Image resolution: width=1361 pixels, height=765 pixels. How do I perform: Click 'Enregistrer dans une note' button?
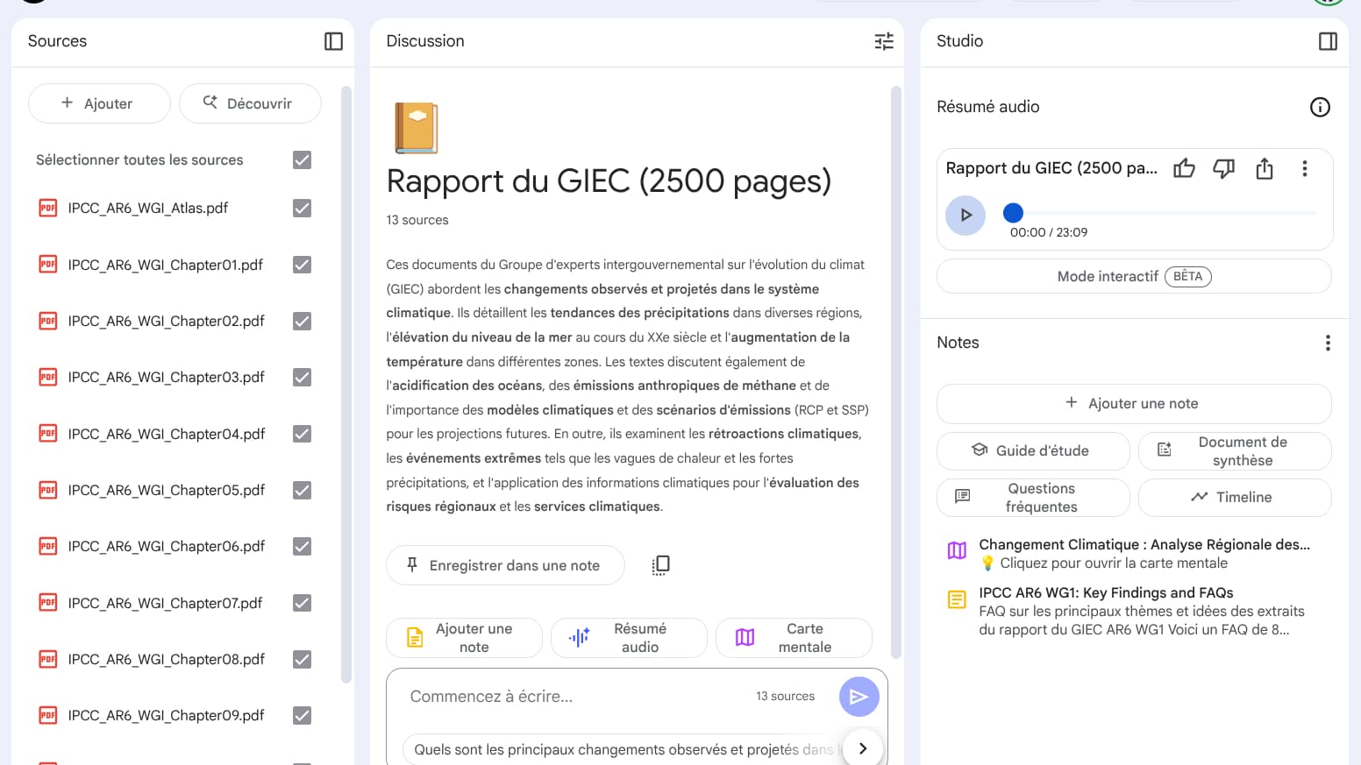pyautogui.click(x=505, y=565)
